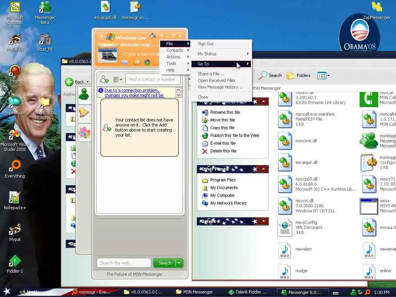Select the green buddy tab in Messenger sidebar
This screenshot has width=396, height=297.
84,95
